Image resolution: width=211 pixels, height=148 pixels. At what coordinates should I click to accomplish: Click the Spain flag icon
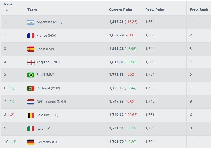(x=31, y=49)
